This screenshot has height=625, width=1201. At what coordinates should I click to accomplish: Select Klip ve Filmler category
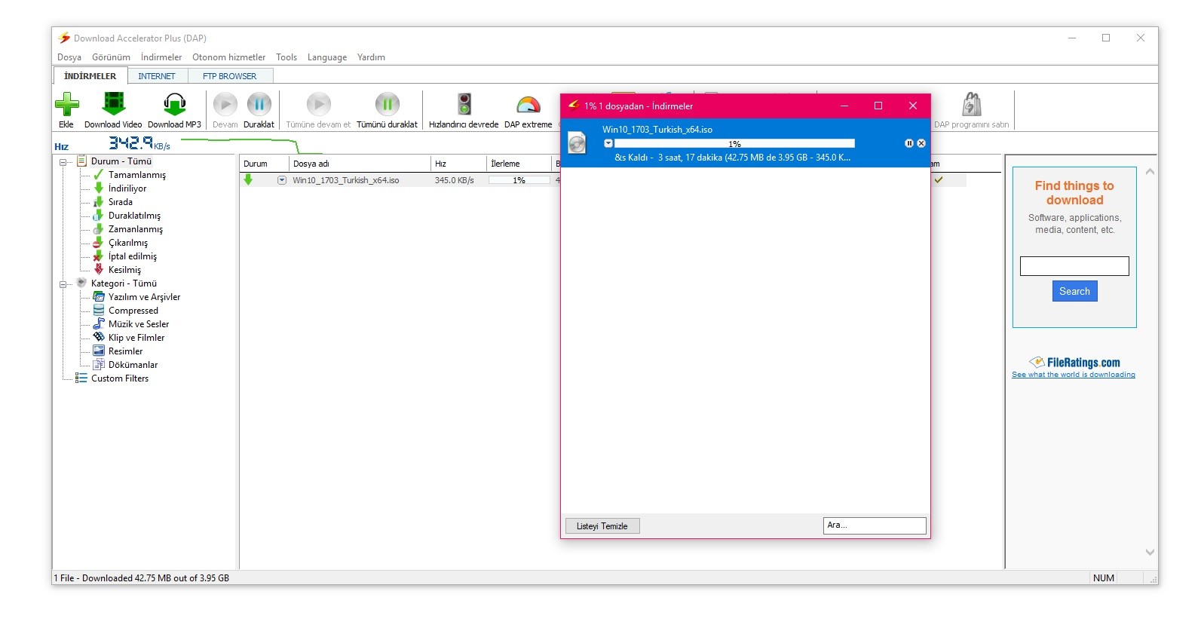(x=136, y=338)
